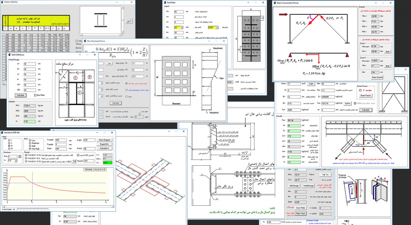
Task: Tick the Box Plate checkbox in With Stiffeners
Action: [x=35, y=95]
